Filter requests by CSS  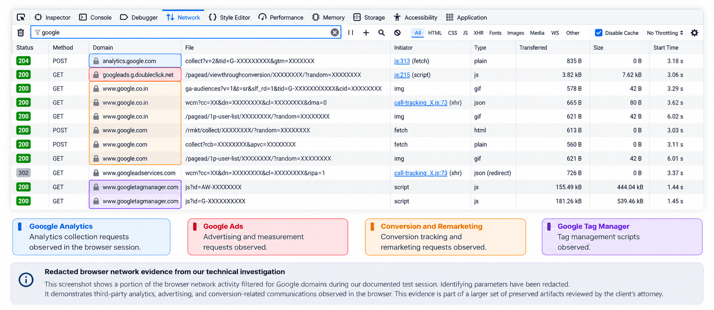pos(452,33)
